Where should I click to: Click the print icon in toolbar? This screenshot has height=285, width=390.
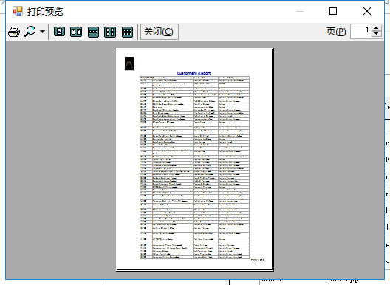click(14, 32)
